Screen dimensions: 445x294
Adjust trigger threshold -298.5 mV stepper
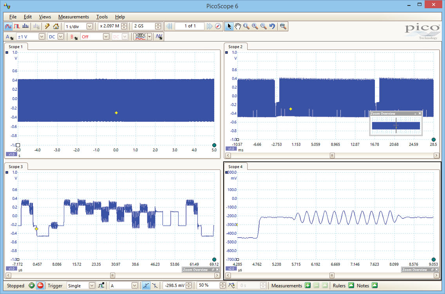tap(189, 285)
